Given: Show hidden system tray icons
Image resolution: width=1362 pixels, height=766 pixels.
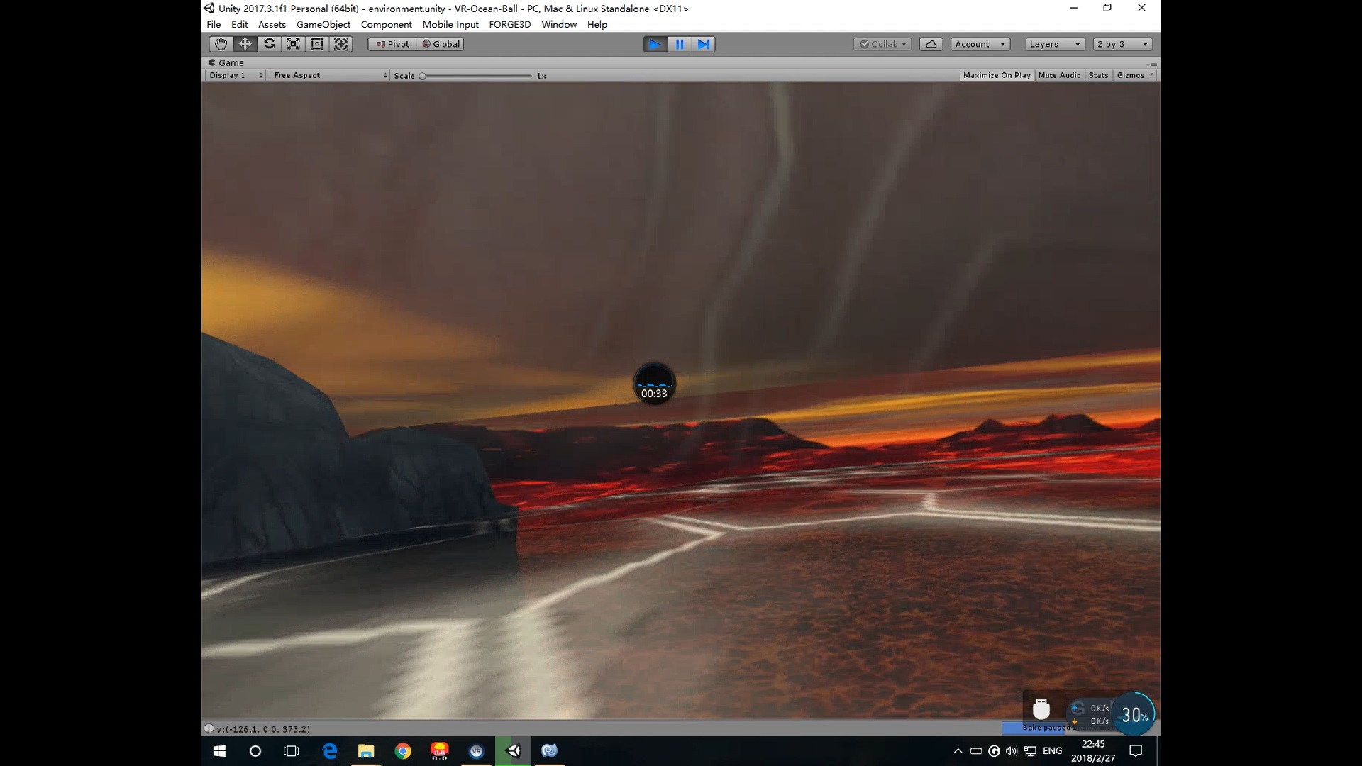Looking at the screenshot, I should 958,750.
